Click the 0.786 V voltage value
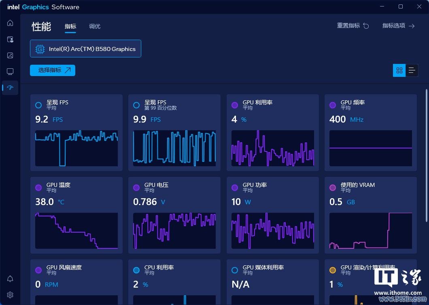This screenshot has height=305, width=429. click(149, 202)
